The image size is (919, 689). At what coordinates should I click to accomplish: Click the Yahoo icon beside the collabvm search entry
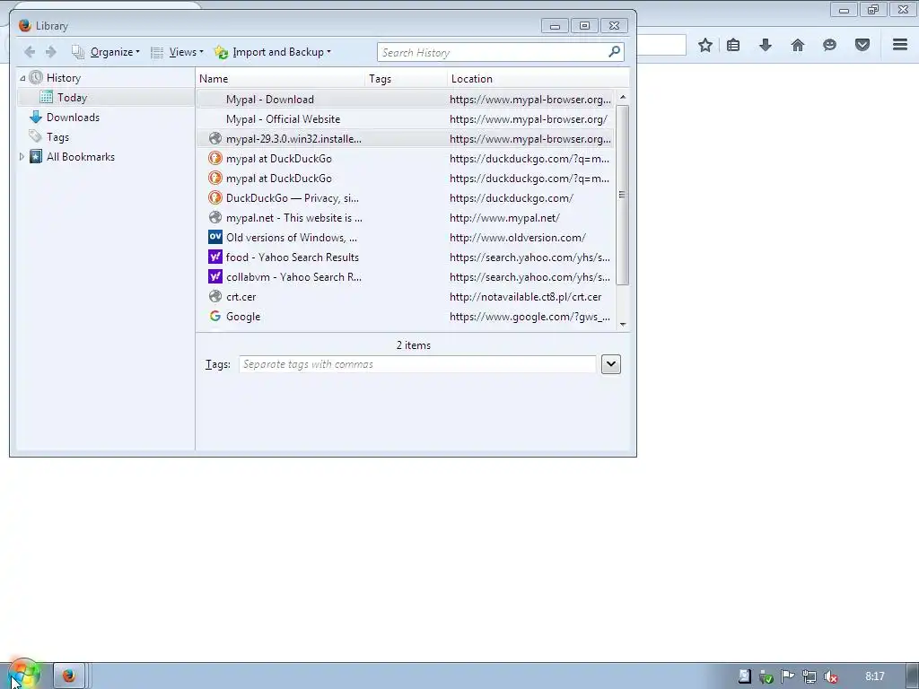point(215,276)
